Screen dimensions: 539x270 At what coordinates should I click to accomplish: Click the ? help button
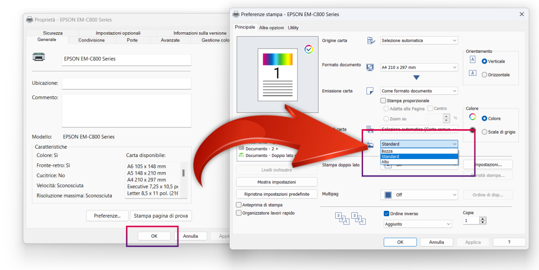tap(509, 242)
